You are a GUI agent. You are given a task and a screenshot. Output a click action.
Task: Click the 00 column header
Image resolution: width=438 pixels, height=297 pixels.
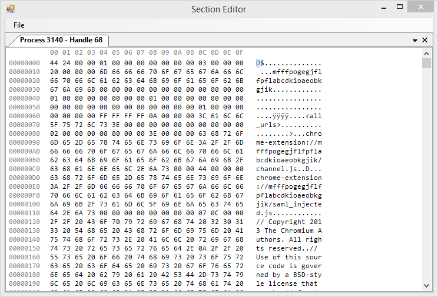54,53
